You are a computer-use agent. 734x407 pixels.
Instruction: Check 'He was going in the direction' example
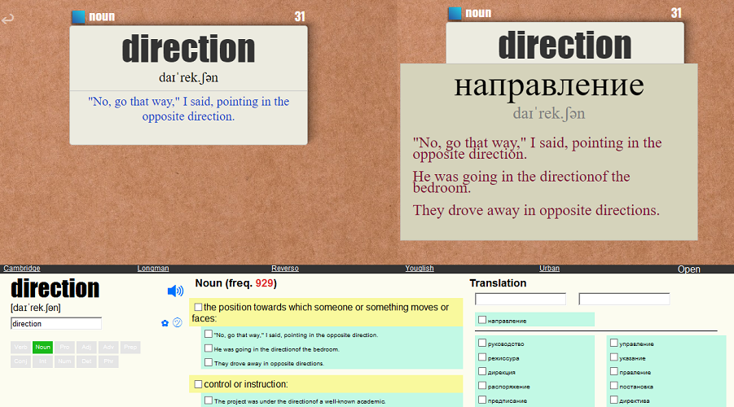click(x=209, y=348)
